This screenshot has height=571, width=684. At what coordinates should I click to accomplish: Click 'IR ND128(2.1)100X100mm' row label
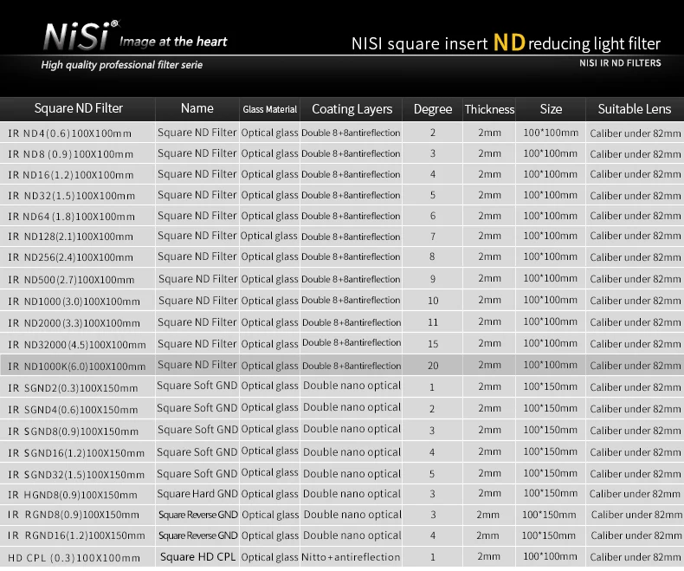pos(70,237)
